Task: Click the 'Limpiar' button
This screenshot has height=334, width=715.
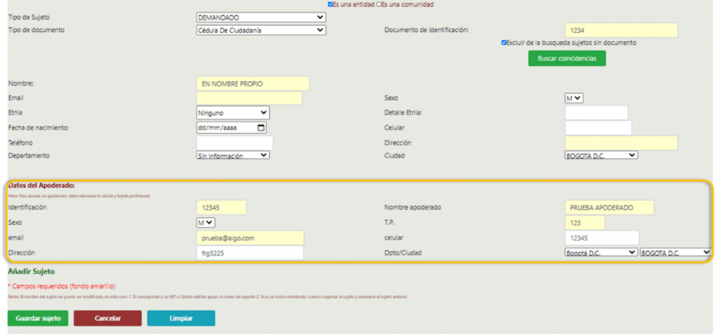Action: [181, 319]
